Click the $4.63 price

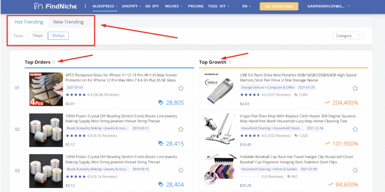(244, 104)
